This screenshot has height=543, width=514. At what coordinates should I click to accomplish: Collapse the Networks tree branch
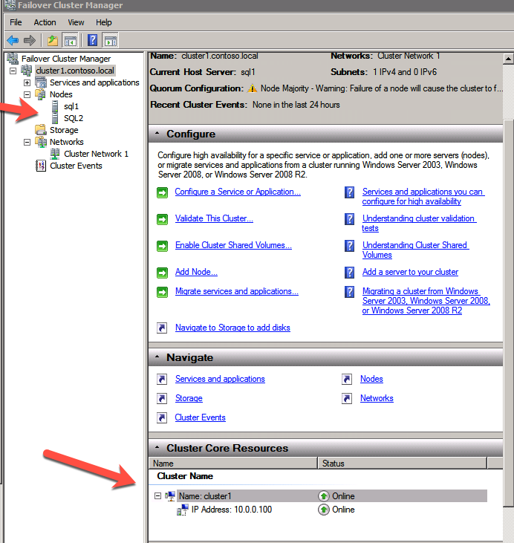(x=27, y=143)
